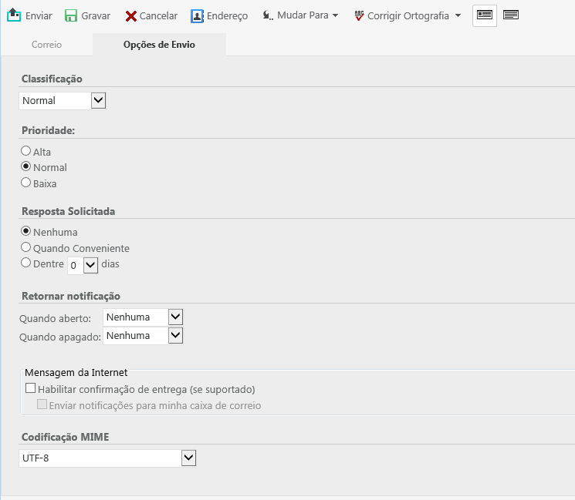The height and width of the screenshot is (500, 575).
Task: Click the Mudar Para menu label
Action: pos(303,15)
